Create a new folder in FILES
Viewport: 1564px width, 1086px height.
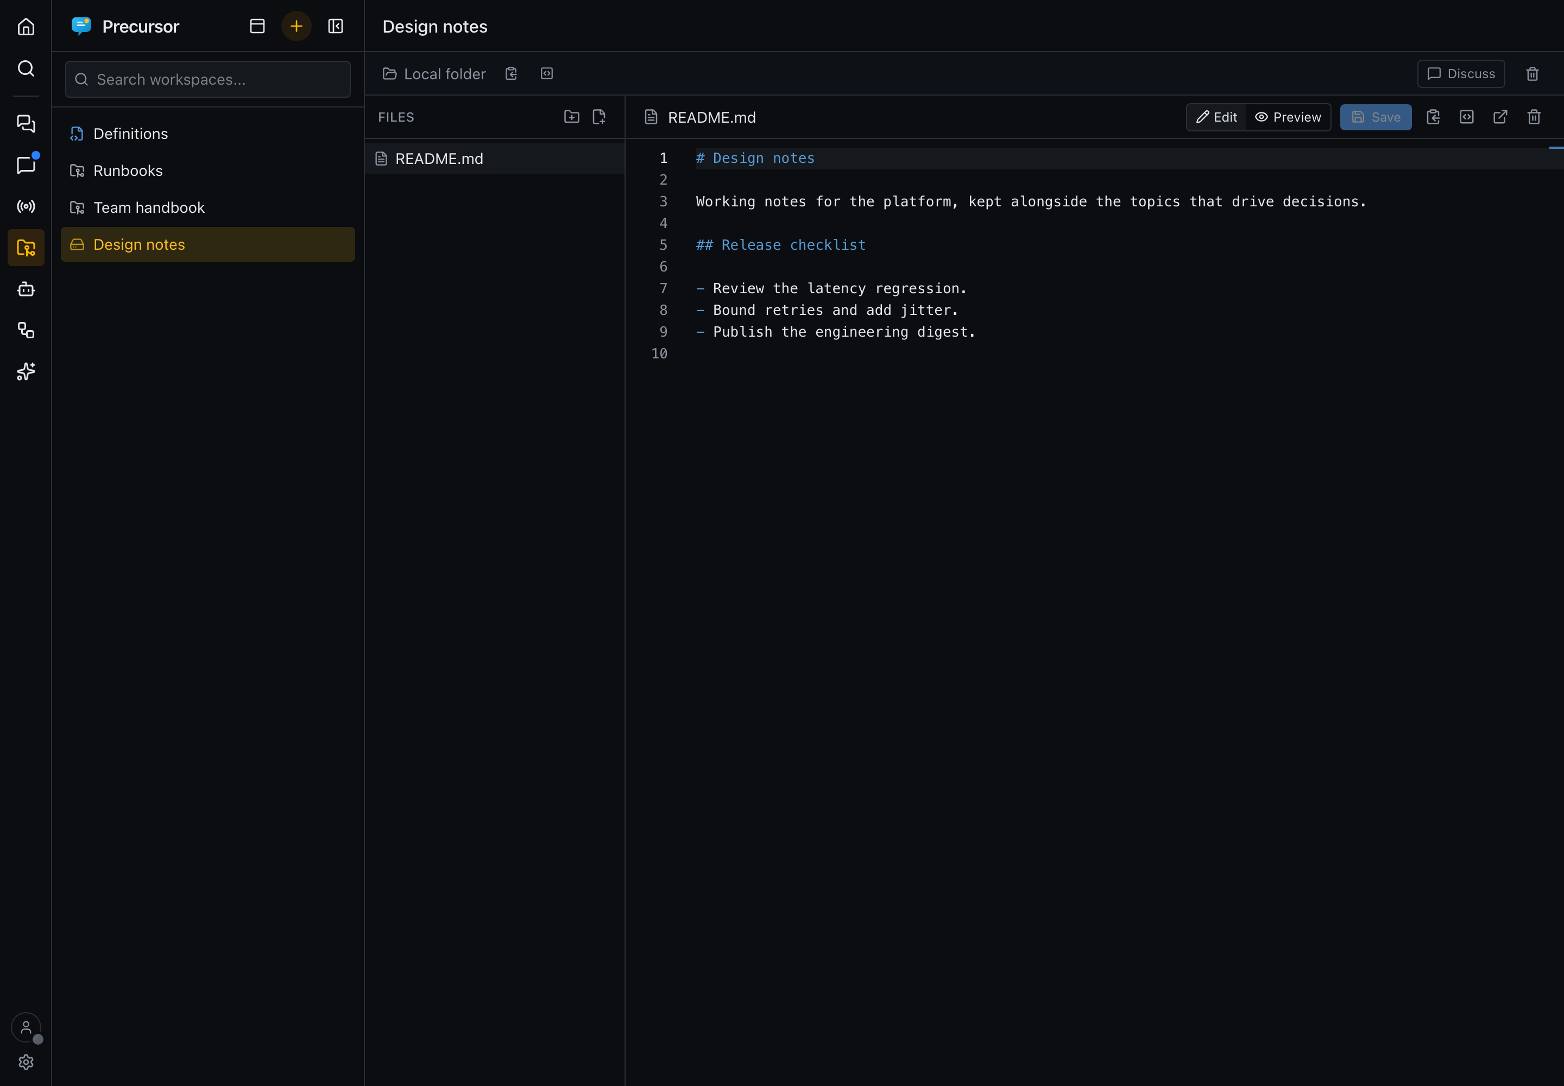pyautogui.click(x=572, y=117)
